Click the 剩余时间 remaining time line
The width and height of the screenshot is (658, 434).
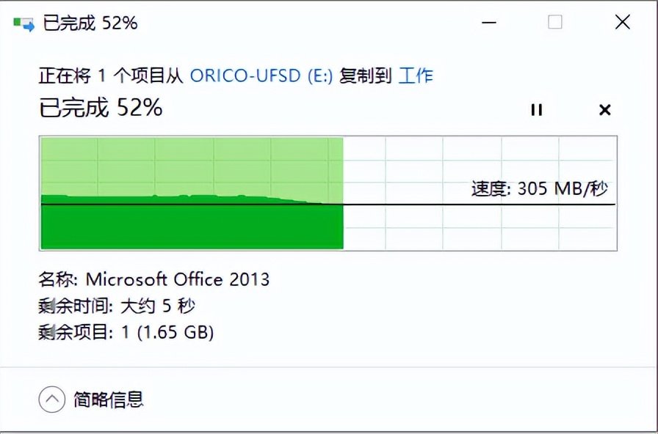(116, 306)
